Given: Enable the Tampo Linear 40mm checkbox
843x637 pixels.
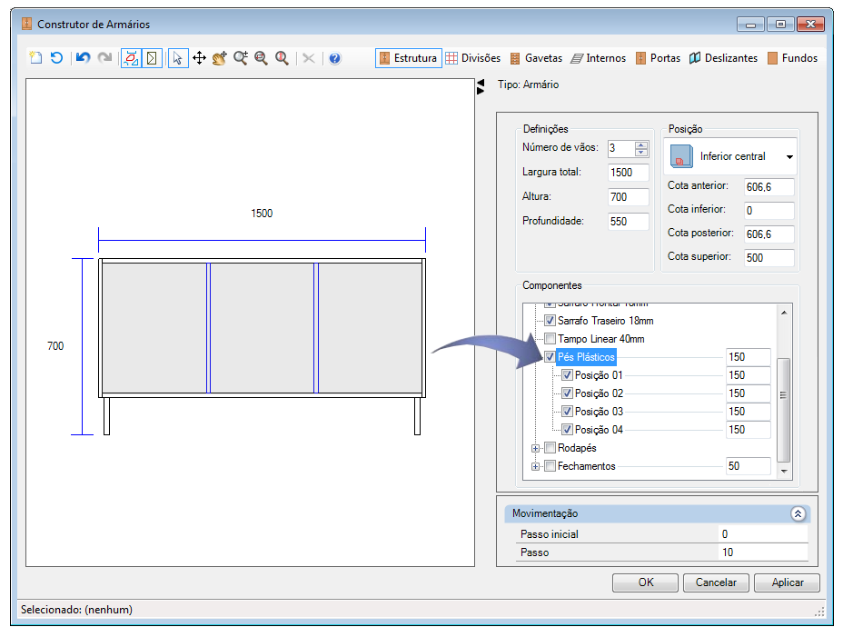Looking at the screenshot, I should pyautogui.click(x=550, y=339).
